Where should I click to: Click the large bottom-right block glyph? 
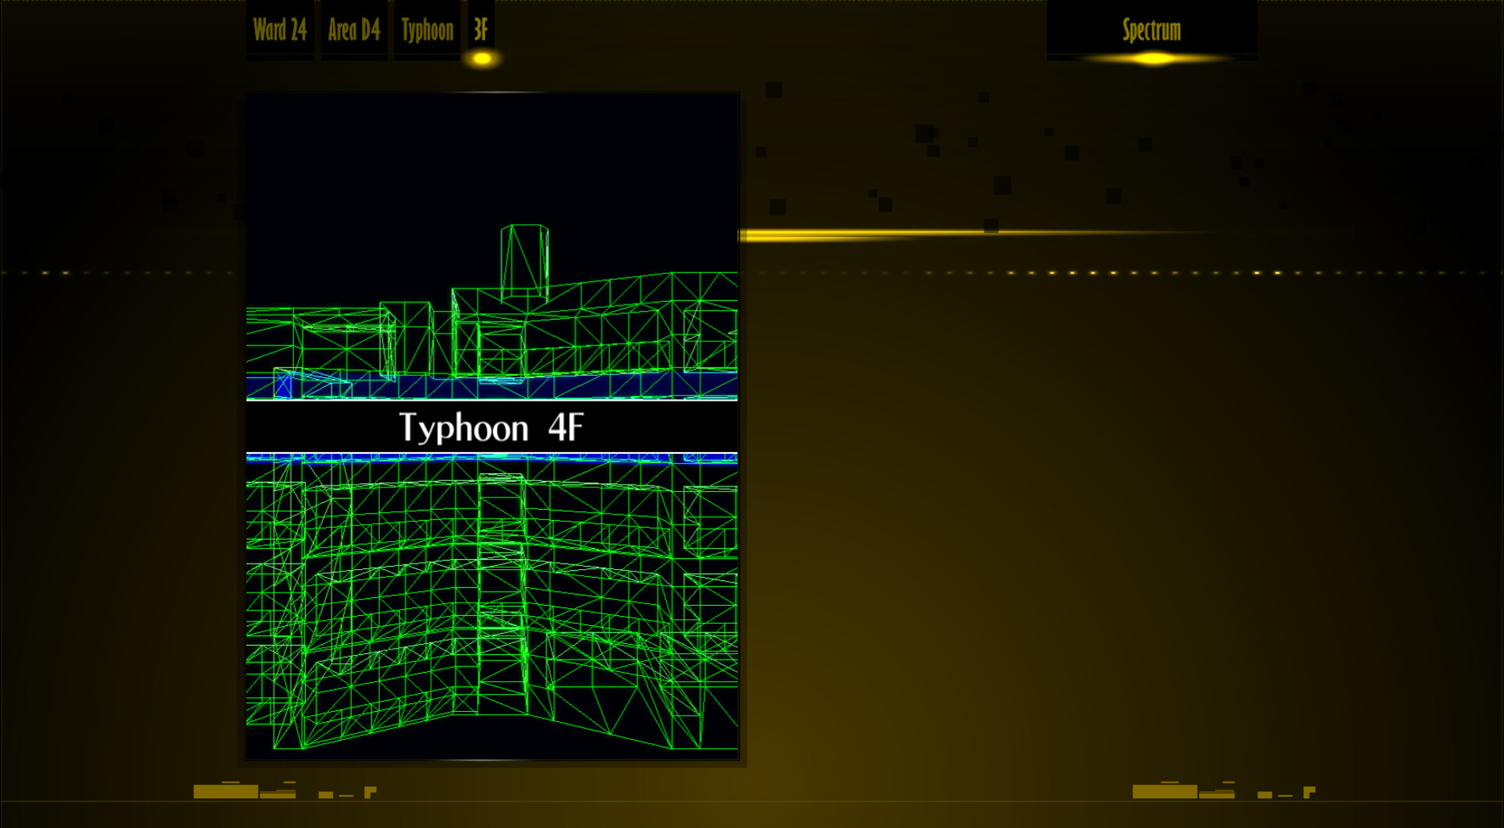tap(1165, 791)
